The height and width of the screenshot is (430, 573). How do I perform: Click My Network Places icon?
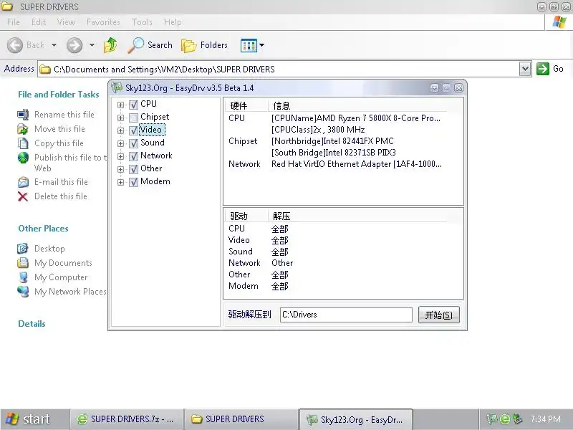[x=23, y=292]
